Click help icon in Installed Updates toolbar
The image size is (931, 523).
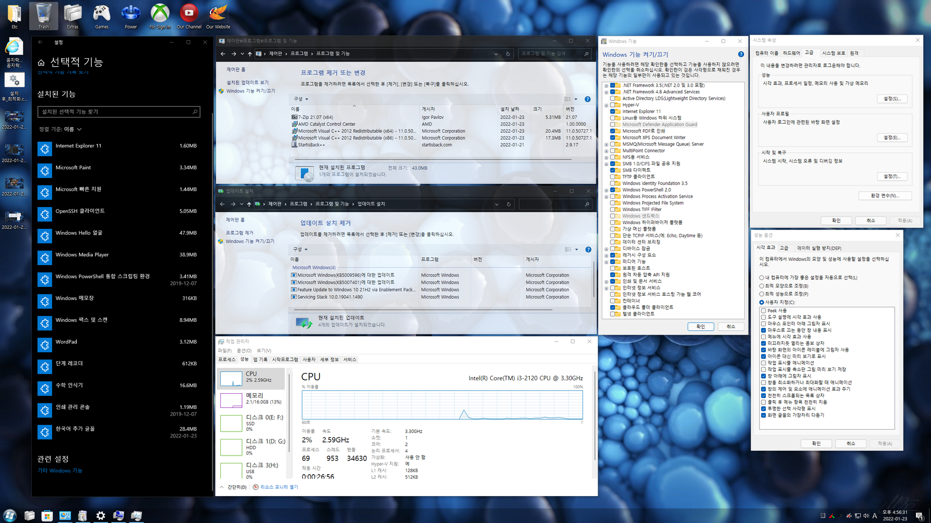click(588, 250)
